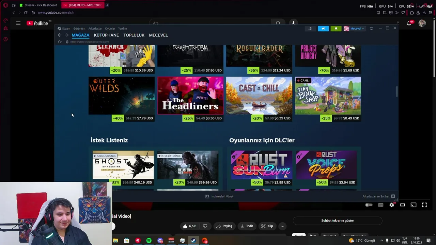Open the Görünüm menu
The image size is (436, 245).
tap(79, 29)
